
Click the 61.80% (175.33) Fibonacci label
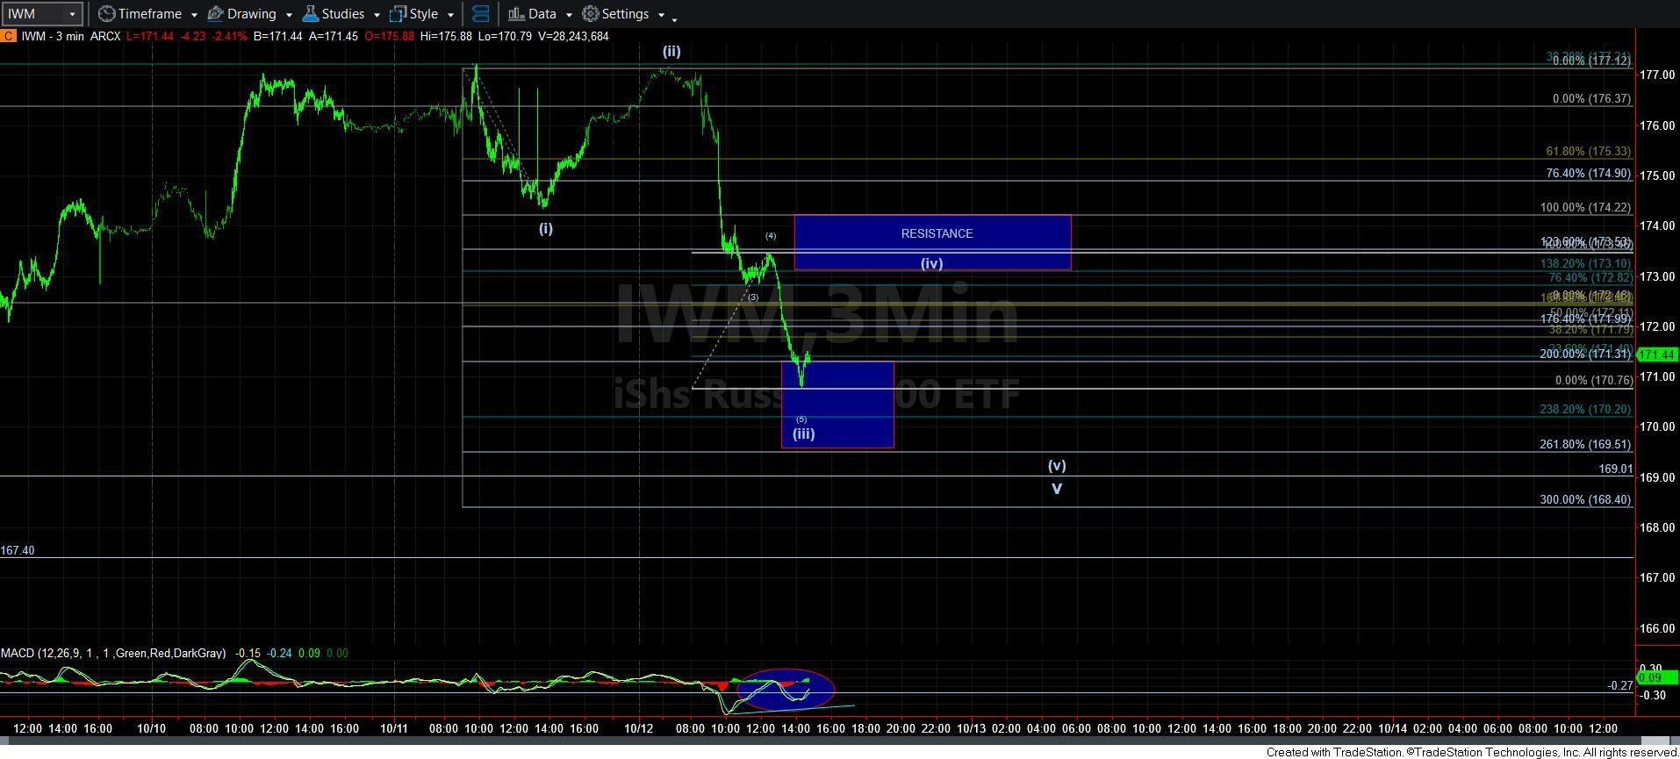[x=1589, y=152]
